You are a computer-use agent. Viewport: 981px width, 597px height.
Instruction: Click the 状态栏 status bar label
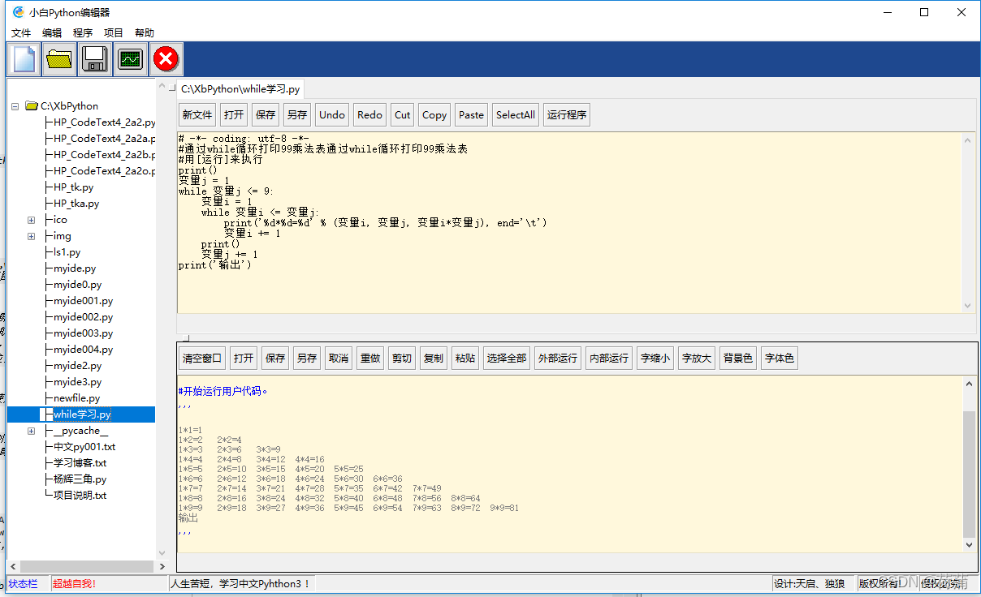point(24,583)
